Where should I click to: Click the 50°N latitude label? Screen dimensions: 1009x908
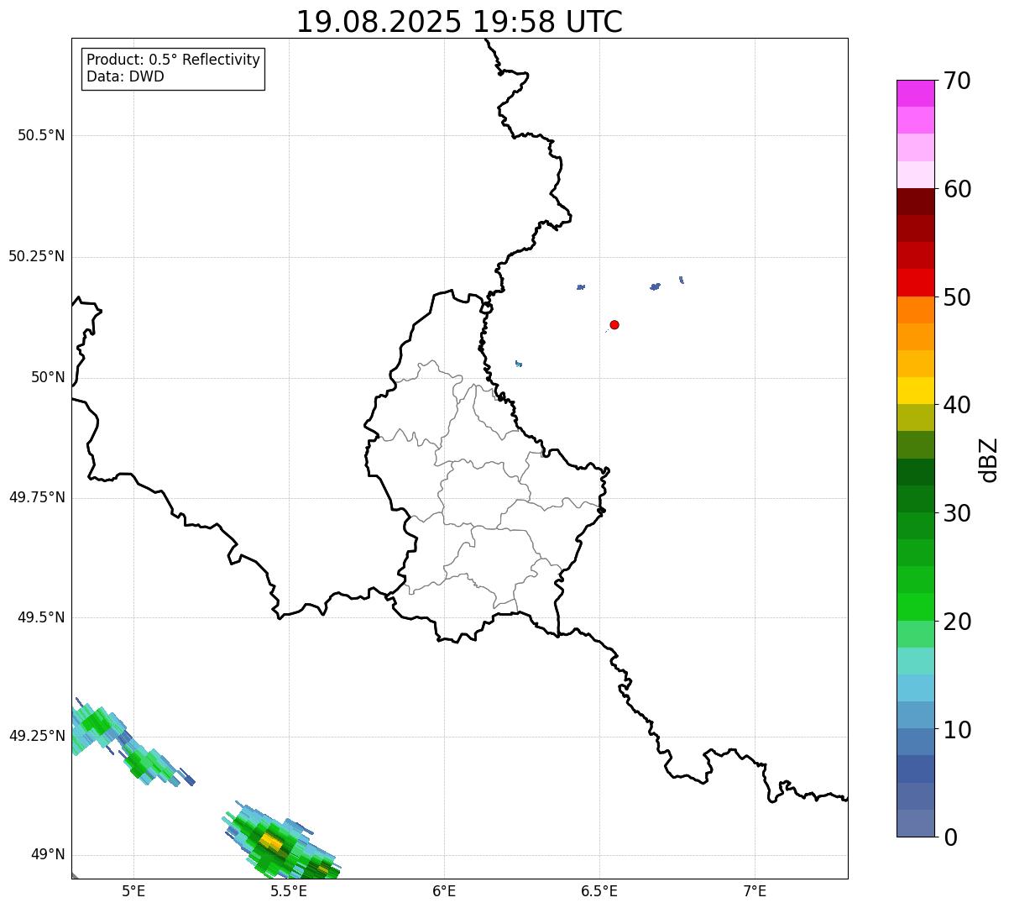point(48,377)
